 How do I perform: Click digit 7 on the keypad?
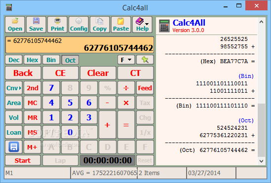coord(51,88)
